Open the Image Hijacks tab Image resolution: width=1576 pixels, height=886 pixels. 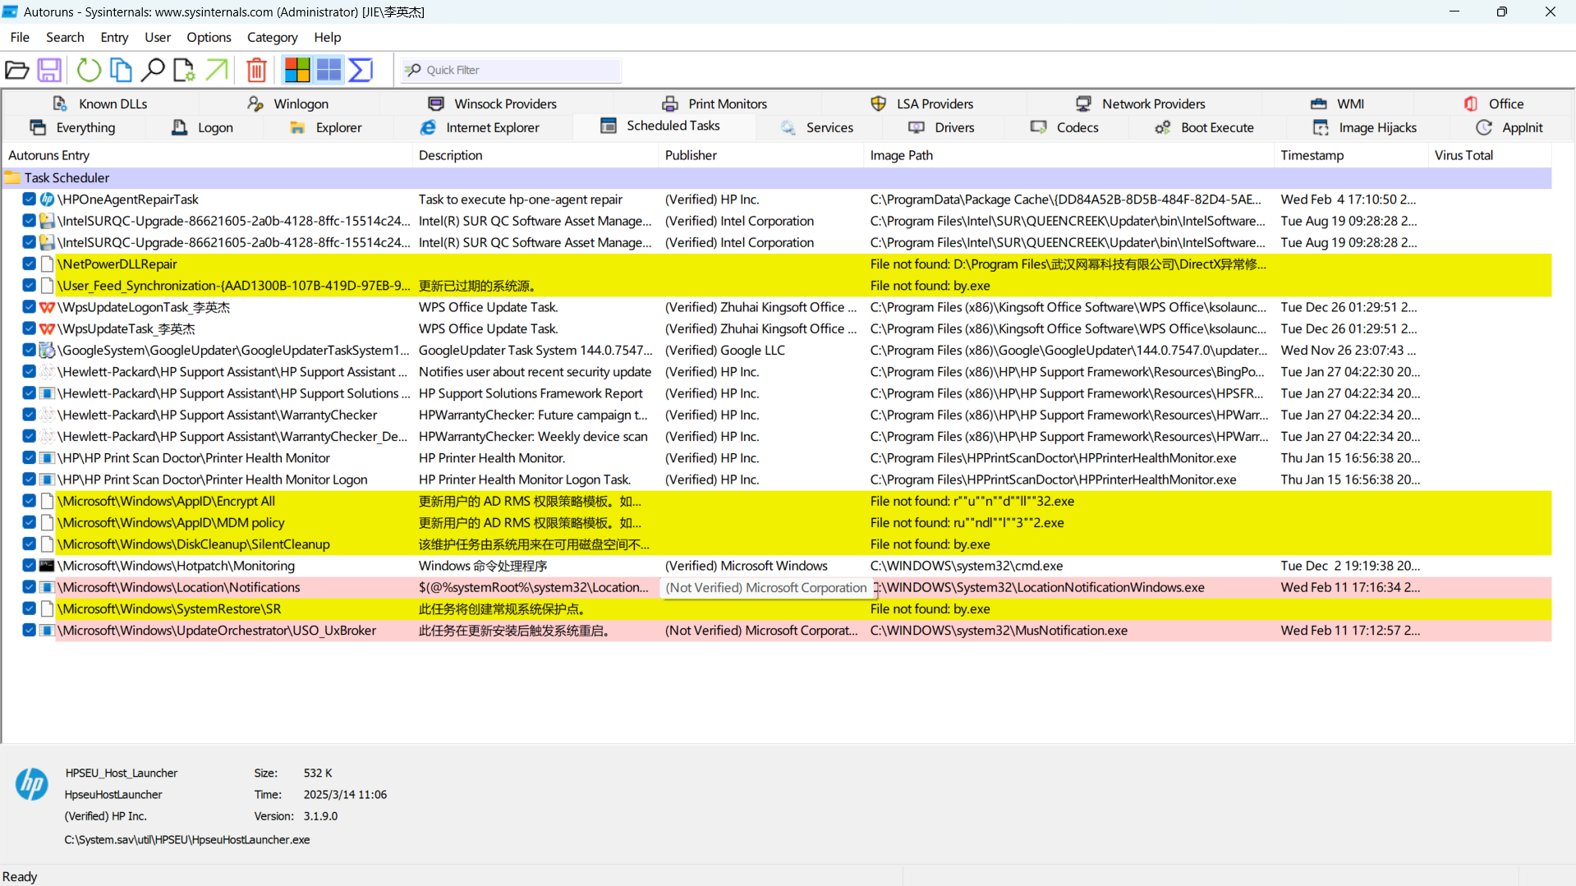(x=1366, y=127)
